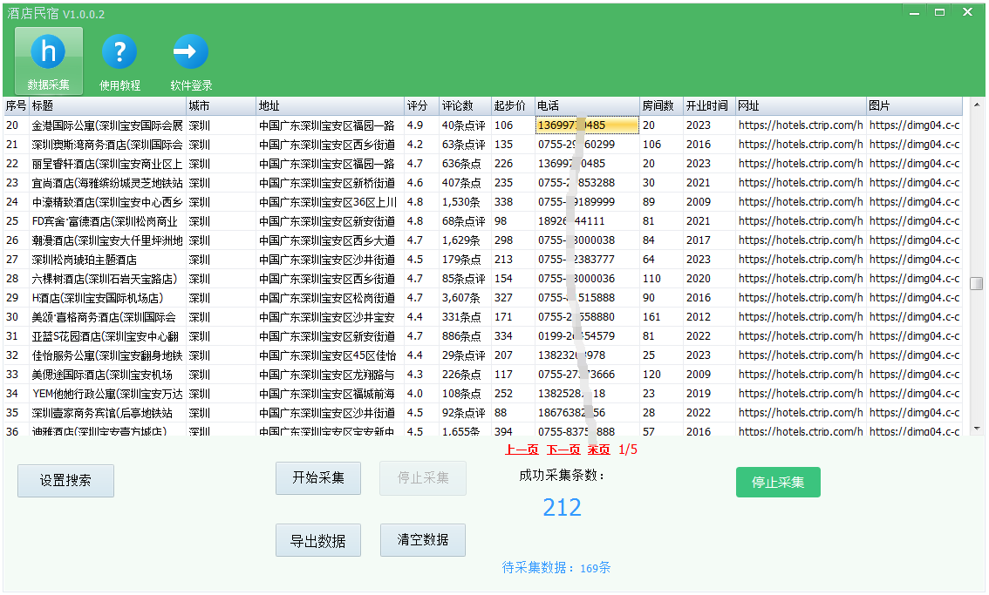Click the 开业时间 column header
This screenshot has height=595, width=989.
tap(706, 106)
